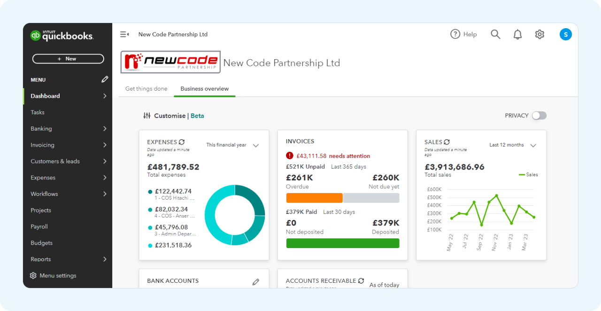Click the Customise label
This screenshot has height=311, width=601.
[170, 116]
